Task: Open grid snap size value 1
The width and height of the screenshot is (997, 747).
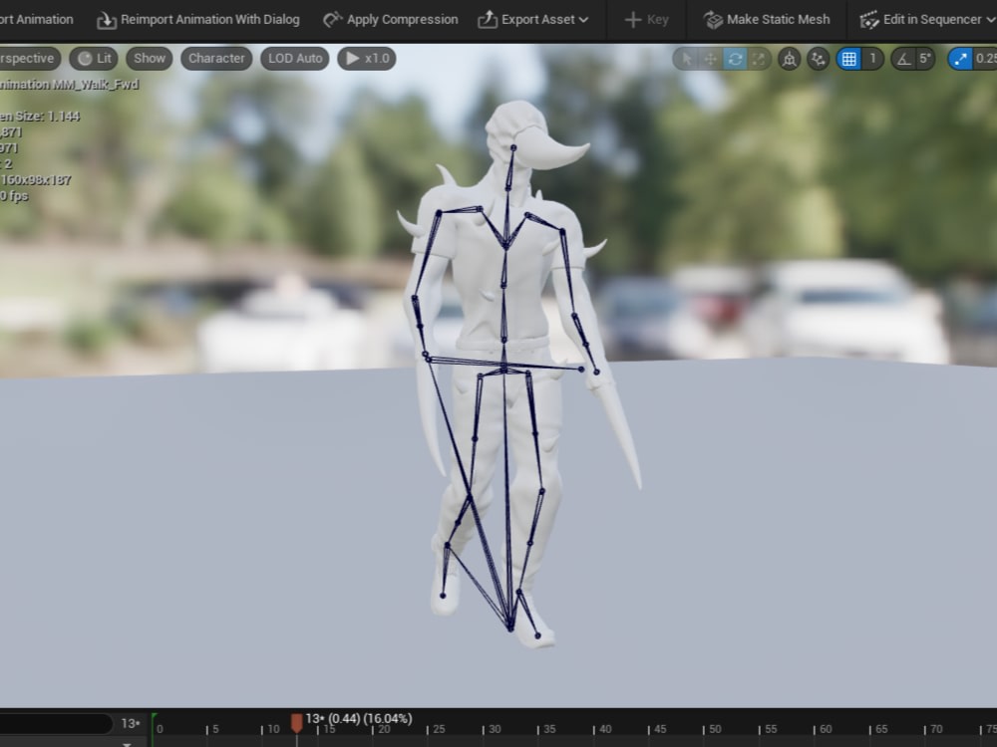Action: pos(873,59)
